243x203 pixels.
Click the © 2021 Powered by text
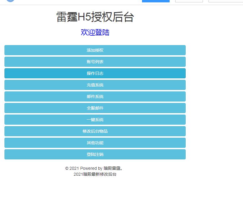tap(84, 168)
